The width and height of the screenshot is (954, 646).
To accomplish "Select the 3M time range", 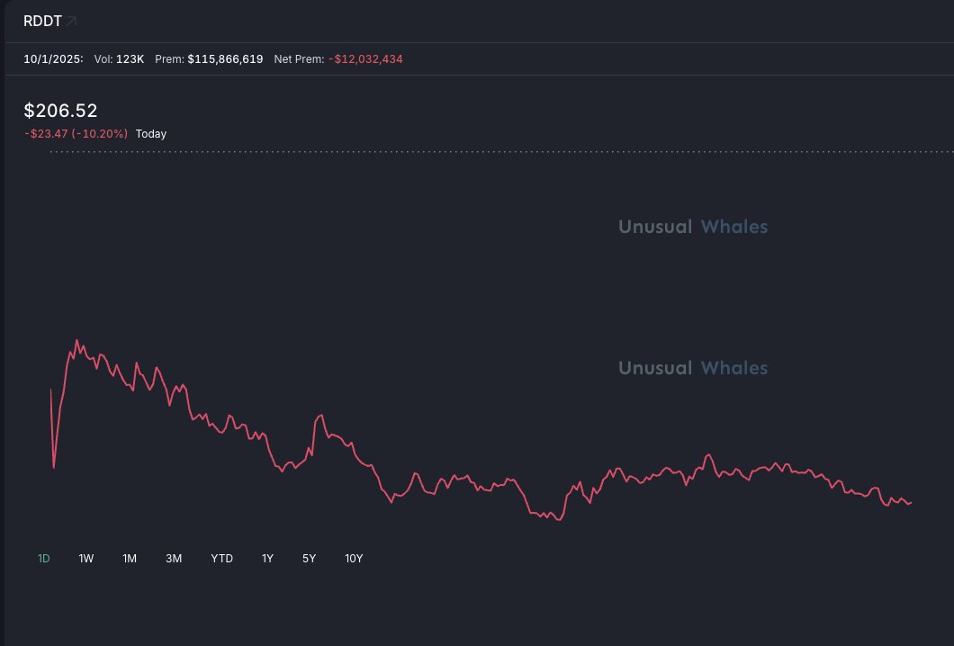I will 174,559.
